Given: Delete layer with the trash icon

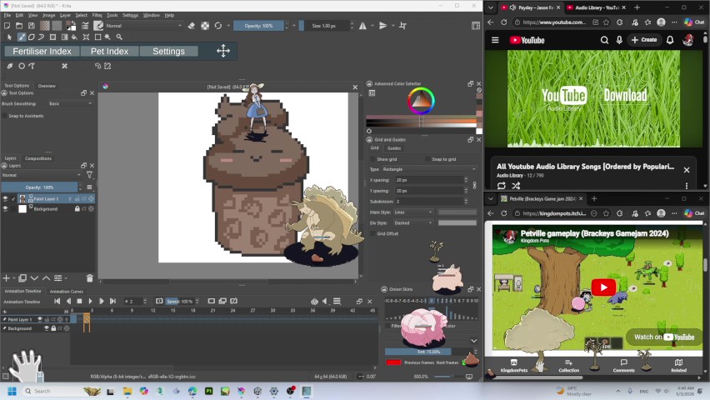Looking at the screenshot, I should (90, 278).
